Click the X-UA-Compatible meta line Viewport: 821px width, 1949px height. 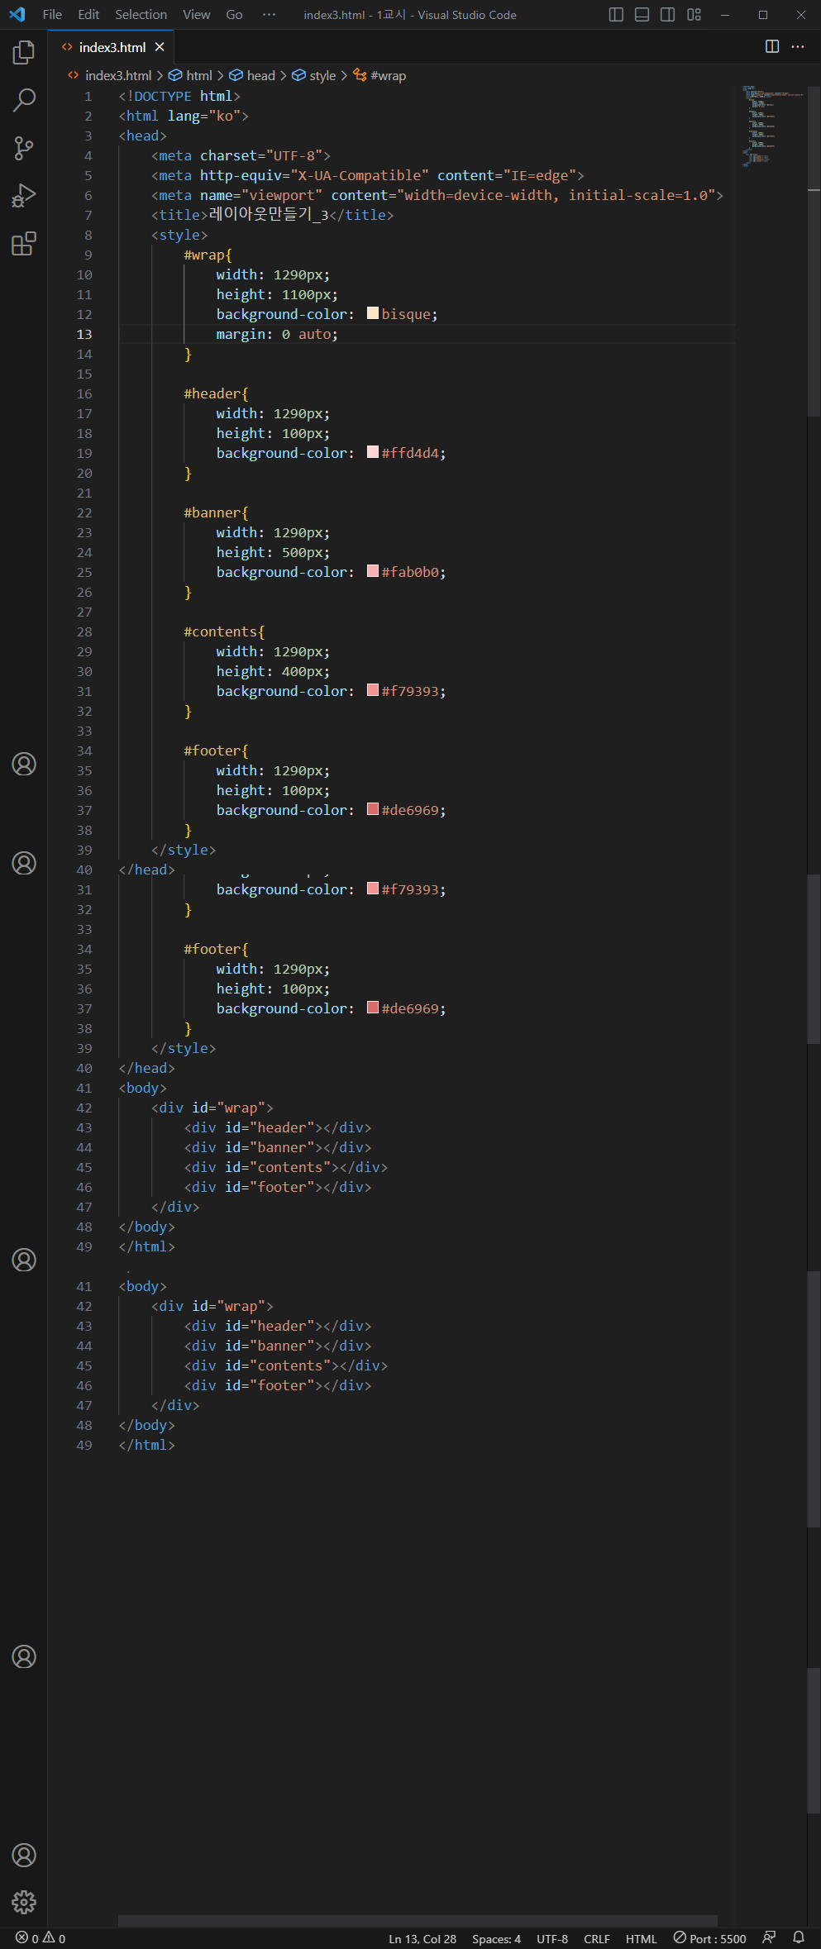(368, 175)
